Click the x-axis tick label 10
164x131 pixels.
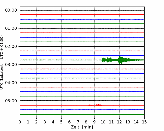pyautogui.click(x=103, y=122)
